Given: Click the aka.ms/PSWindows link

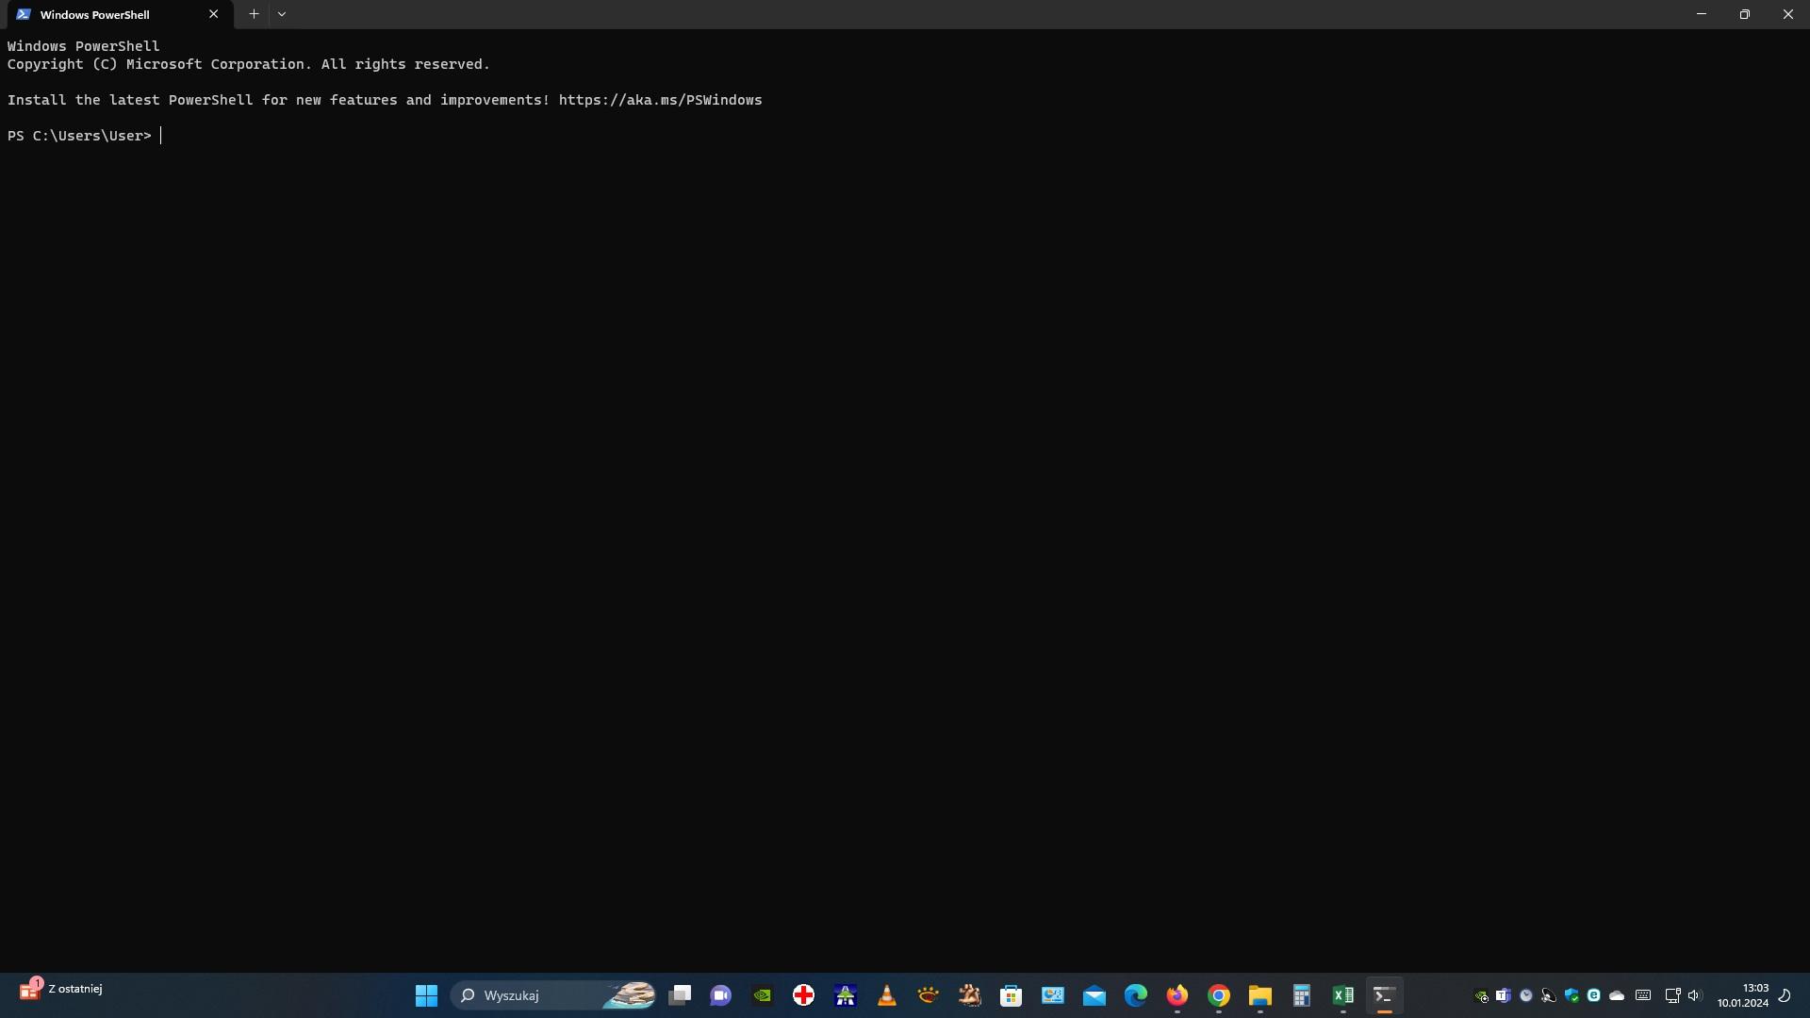Looking at the screenshot, I should [660, 100].
